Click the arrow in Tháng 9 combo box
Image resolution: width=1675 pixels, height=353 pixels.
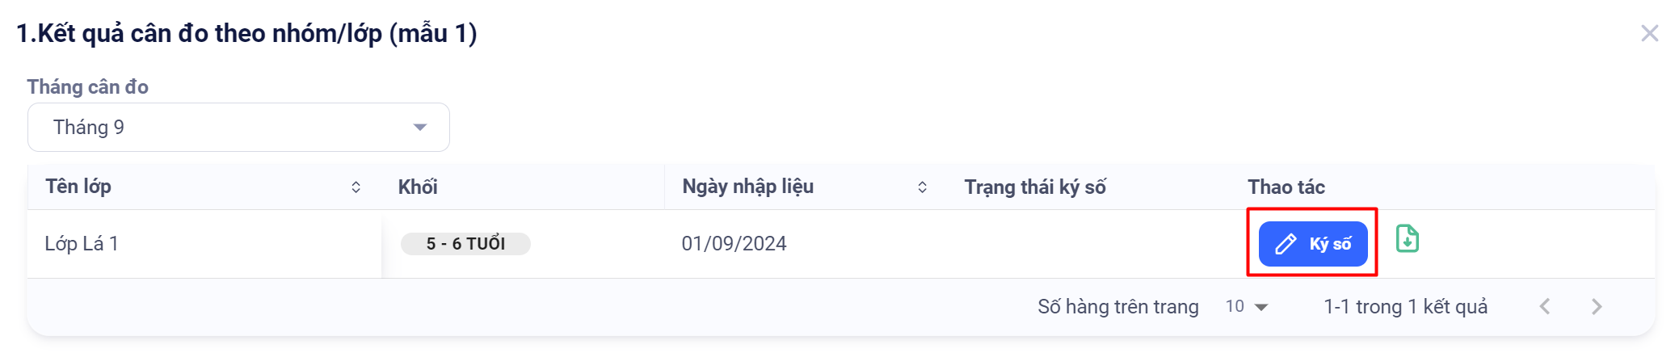(419, 128)
